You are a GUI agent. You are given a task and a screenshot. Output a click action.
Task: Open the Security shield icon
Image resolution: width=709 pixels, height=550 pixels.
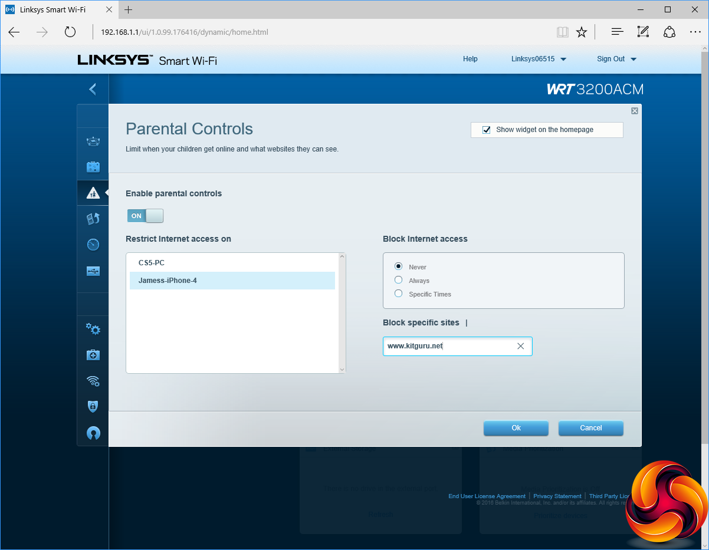[93, 407]
